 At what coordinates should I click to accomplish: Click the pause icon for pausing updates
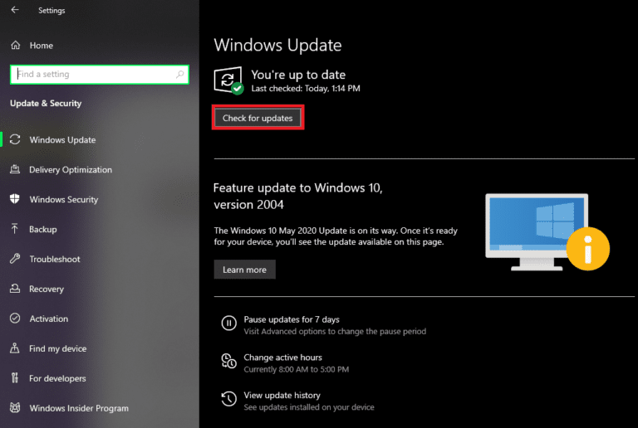(228, 323)
